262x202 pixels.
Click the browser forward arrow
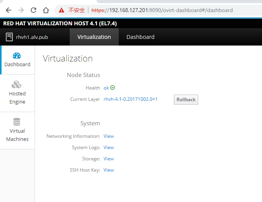coord(21,10)
